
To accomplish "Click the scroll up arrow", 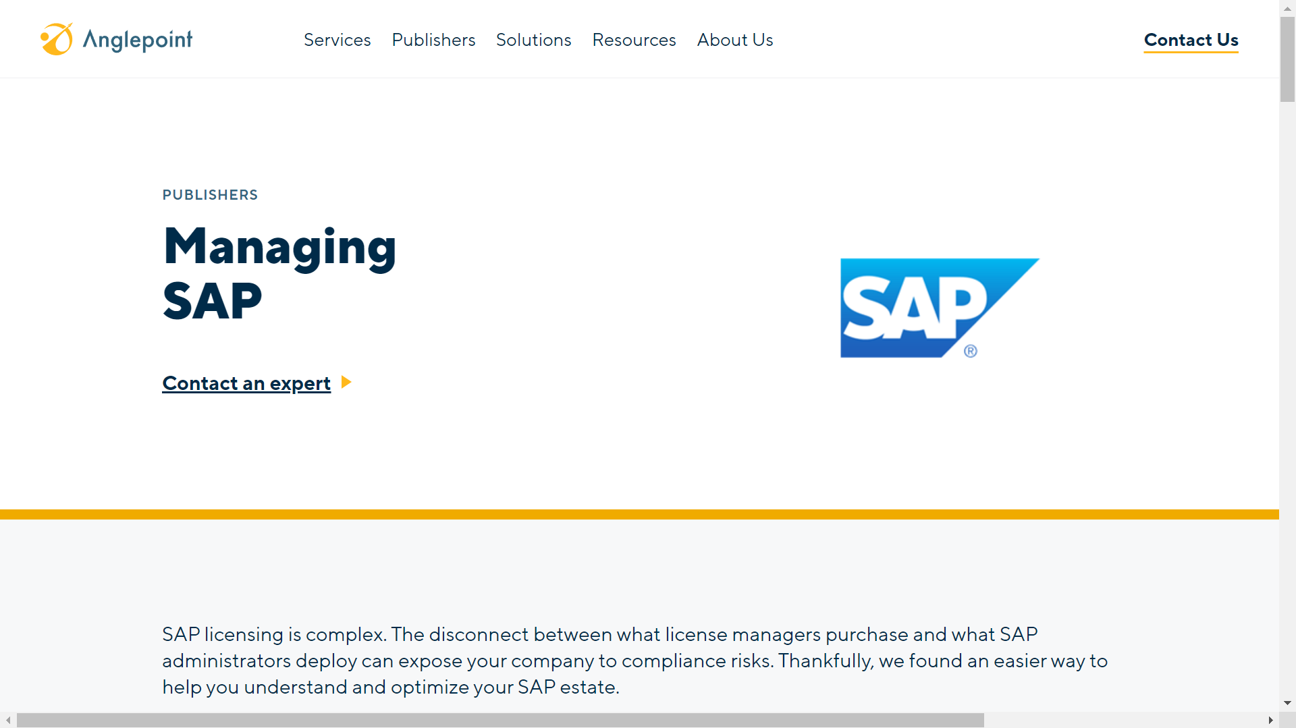I will pos(1287,8).
